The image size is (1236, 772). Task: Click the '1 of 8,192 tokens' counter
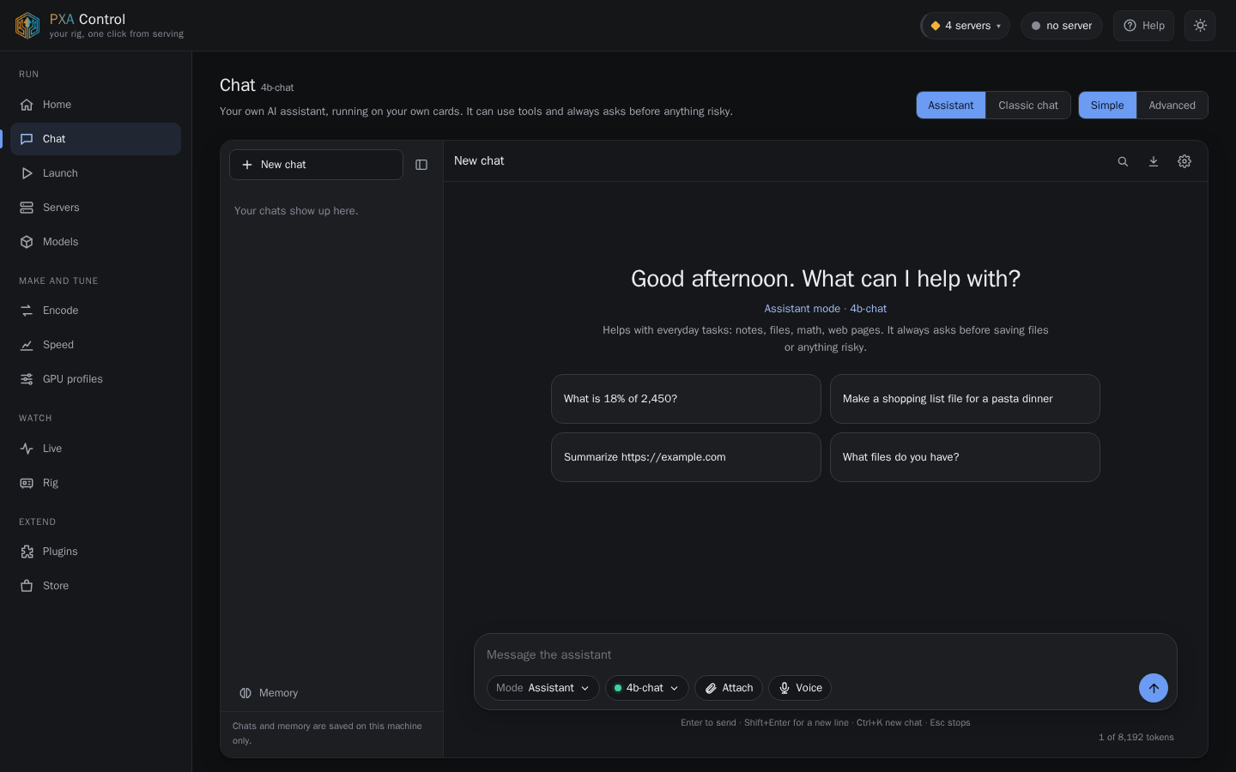(1136, 737)
